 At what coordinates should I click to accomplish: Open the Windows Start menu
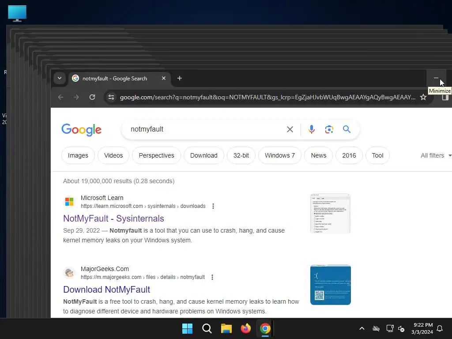[x=187, y=328]
